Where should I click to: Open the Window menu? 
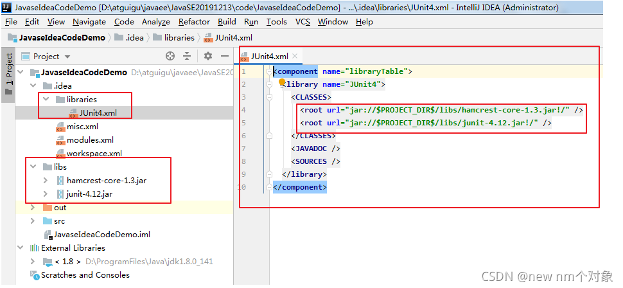tap(333, 22)
